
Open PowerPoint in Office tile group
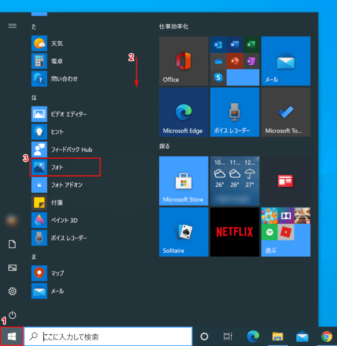pyautogui.click(x=234, y=61)
